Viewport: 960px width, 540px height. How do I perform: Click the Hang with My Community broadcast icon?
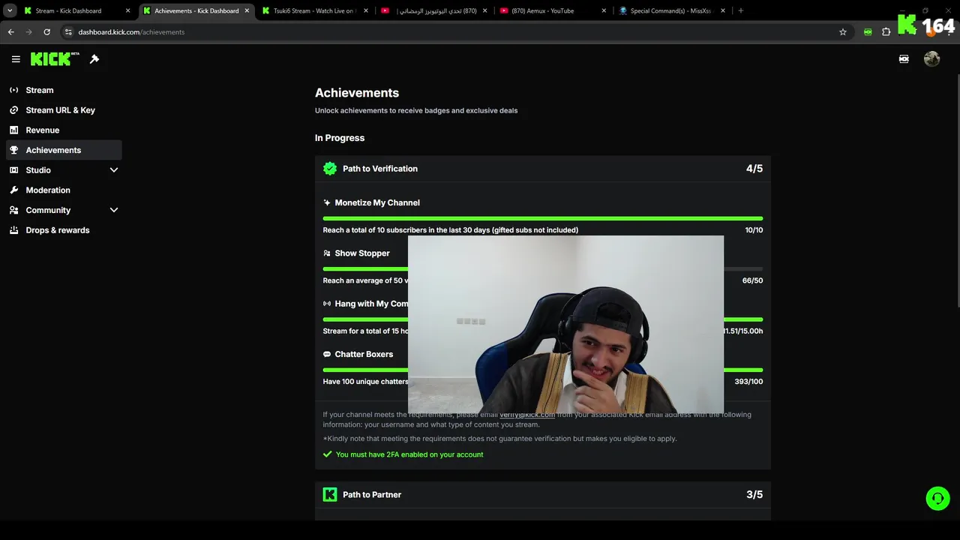point(327,304)
